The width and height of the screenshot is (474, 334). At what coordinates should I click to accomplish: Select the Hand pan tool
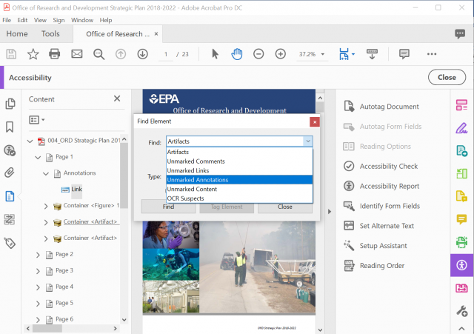click(237, 54)
